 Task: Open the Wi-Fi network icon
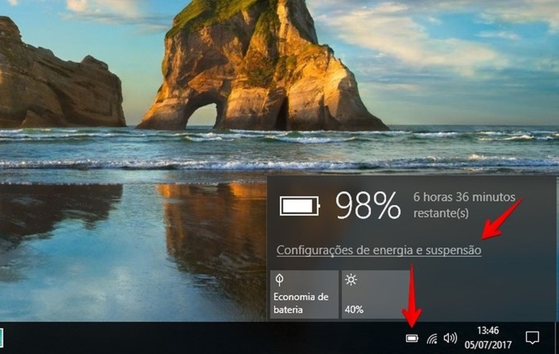click(431, 338)
